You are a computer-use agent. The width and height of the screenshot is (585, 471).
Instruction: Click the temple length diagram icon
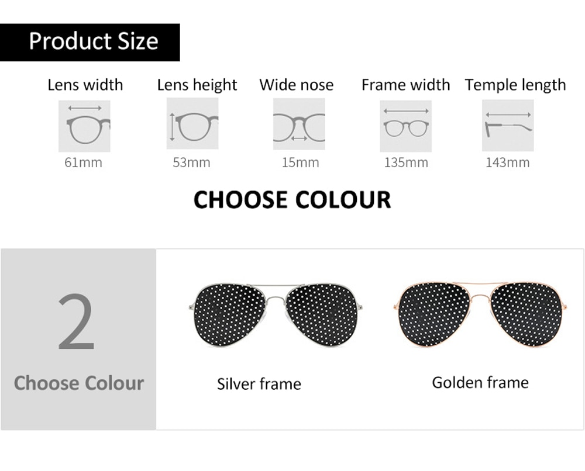coord(508,125)
